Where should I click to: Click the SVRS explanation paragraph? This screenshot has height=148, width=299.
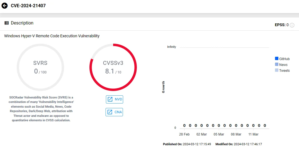pos(41,109)
